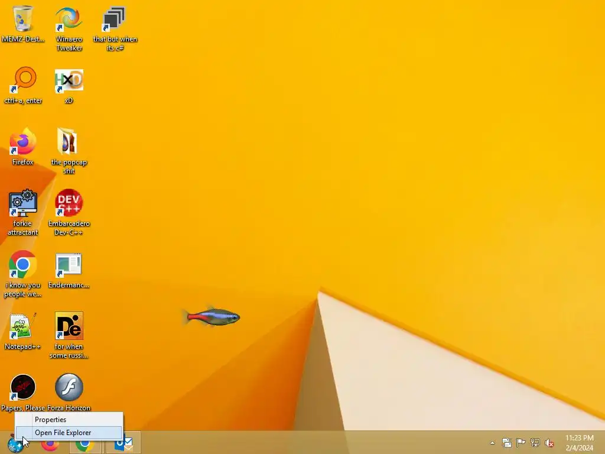605x454 pixels.
Task: Click the Winaero Tweaker label text
Action: point(69,44)
